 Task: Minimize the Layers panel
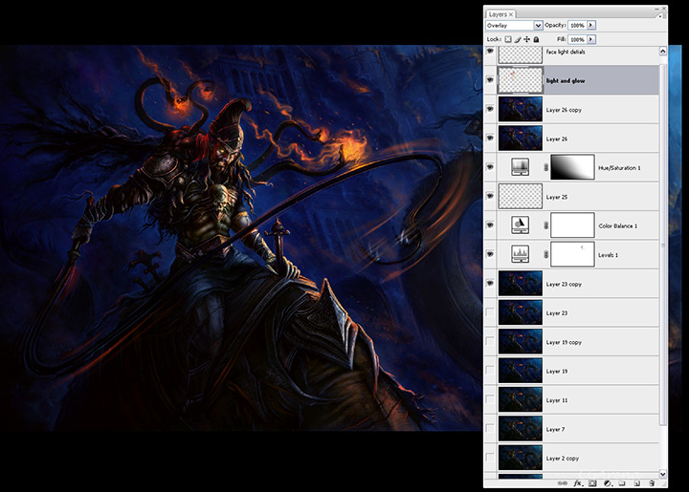click(656, 9)
